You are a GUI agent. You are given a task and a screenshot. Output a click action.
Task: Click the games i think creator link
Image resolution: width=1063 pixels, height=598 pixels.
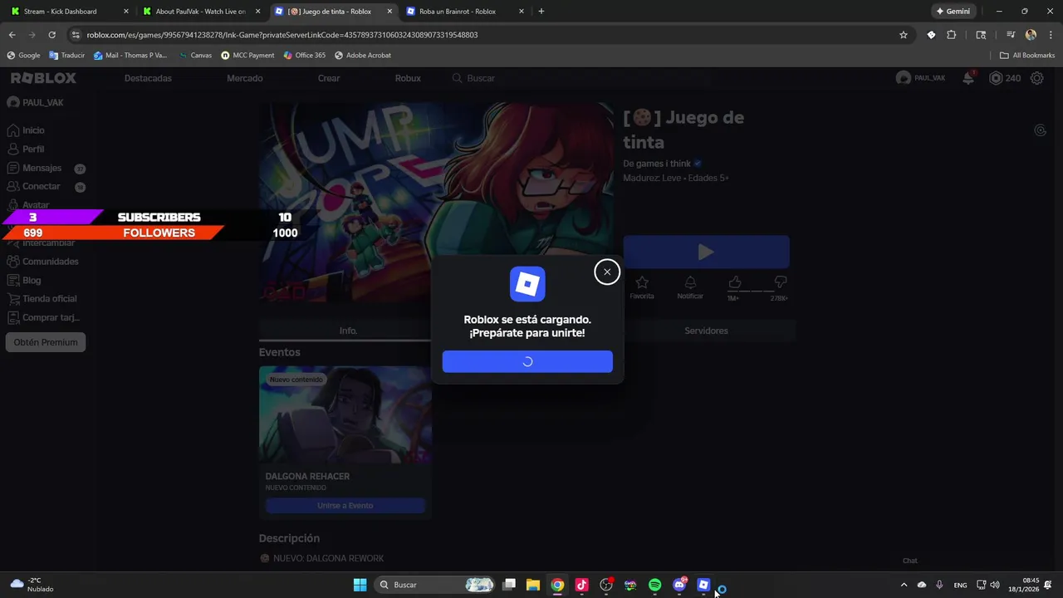click(x=663, y=164)
